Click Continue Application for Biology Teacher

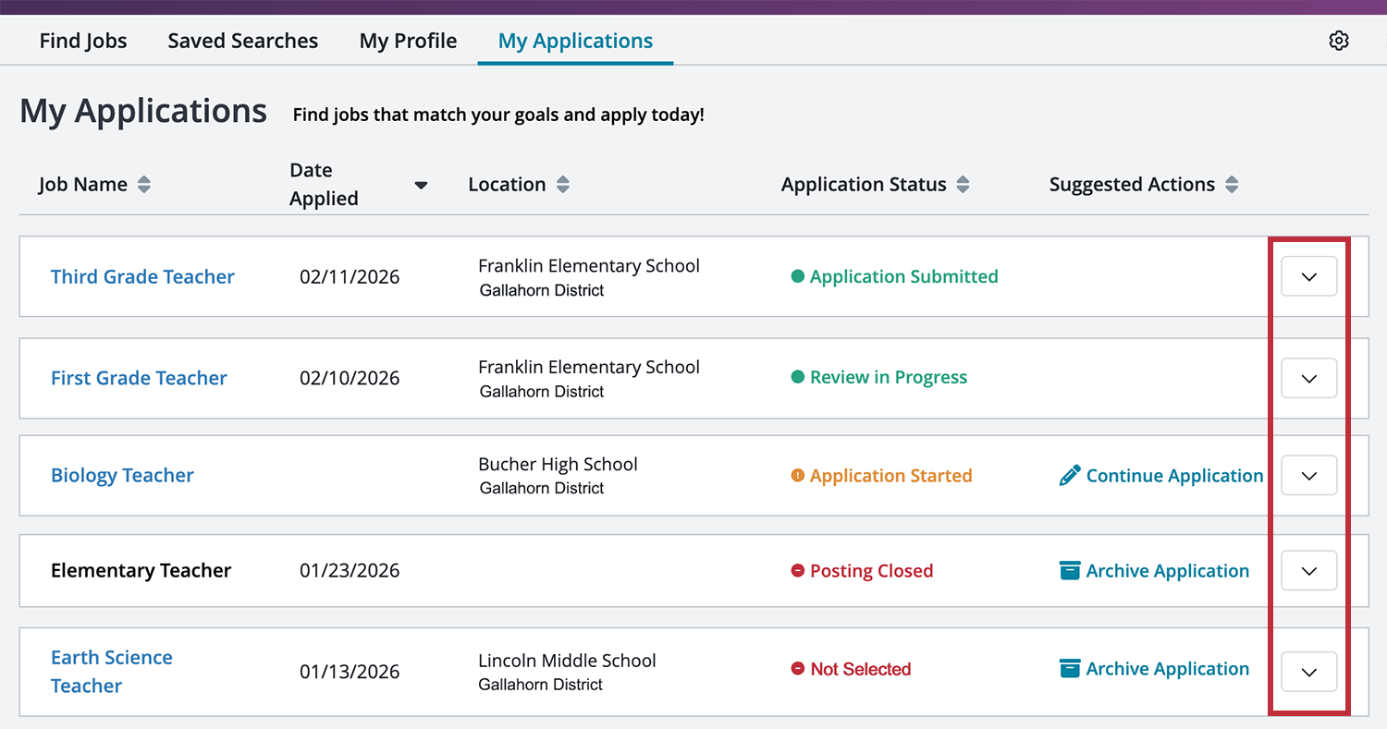point(1174,475)
